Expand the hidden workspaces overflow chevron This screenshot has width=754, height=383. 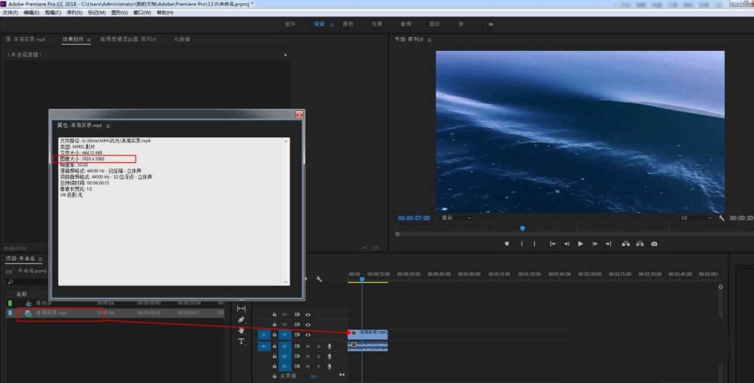click(491, 24)
